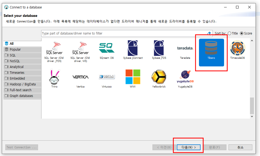Select the Sybase jConnect database
260x156 pixels.
tap(133, 50)
